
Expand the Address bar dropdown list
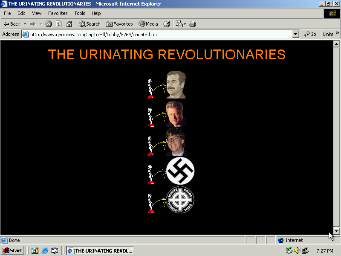(295, 35)
